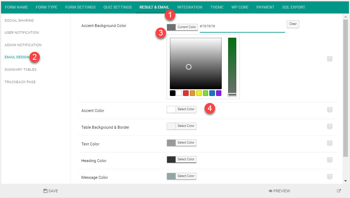
Task: Click the color picker circle handle
Action: pyautogui.click(x=189, y=67)
